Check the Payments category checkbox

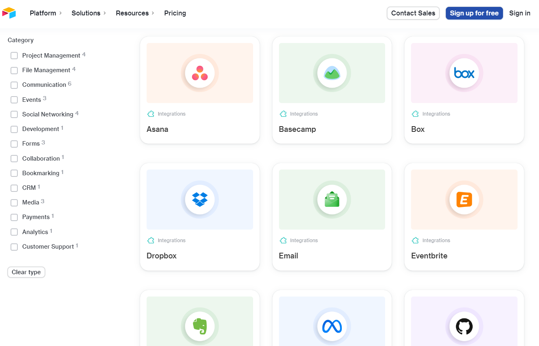[14, 217]
